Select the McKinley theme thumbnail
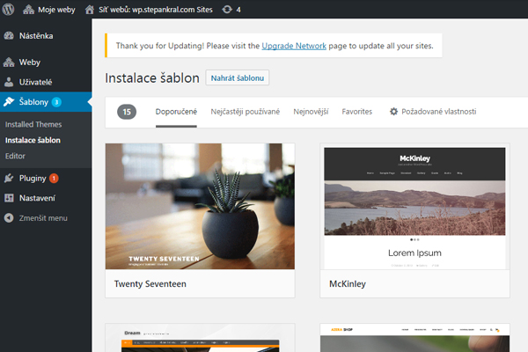This screenshot has height=352, width=528. pos(414,207)
